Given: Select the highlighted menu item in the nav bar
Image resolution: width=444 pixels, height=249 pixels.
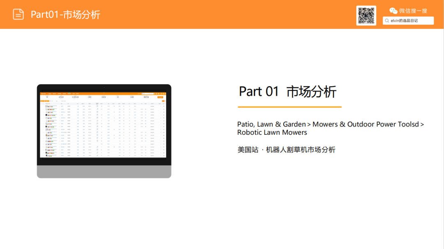Looking at the screenshot, I should pos(69,94).
